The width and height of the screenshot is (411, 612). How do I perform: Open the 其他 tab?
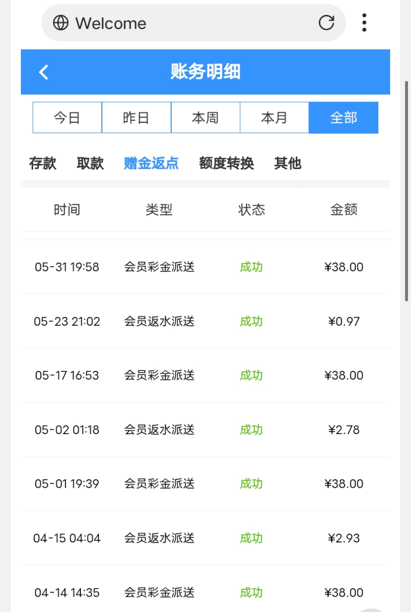(x=288, y=163)
